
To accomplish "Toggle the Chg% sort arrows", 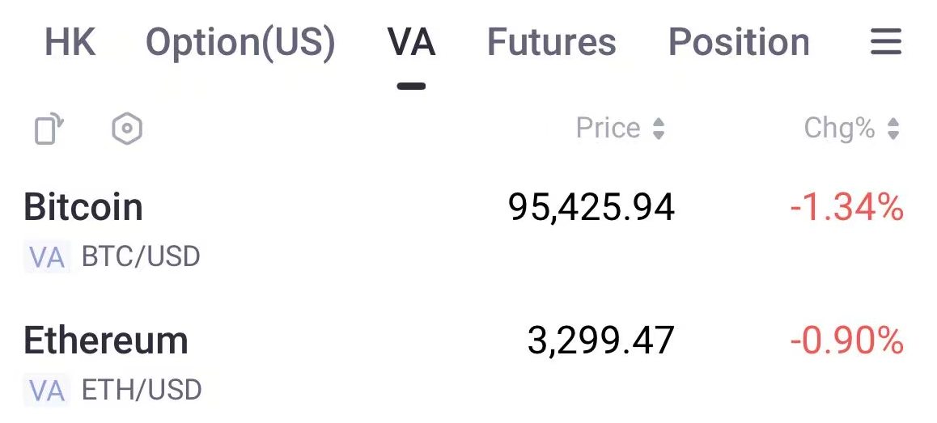I will 893,129.
